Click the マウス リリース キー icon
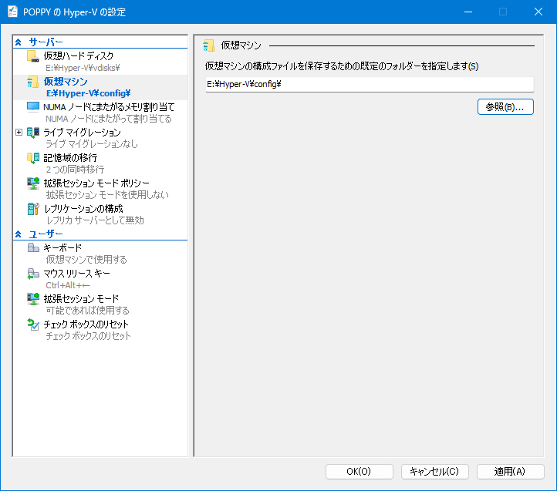Screen dimensions: 557x491 click(33, 274)
